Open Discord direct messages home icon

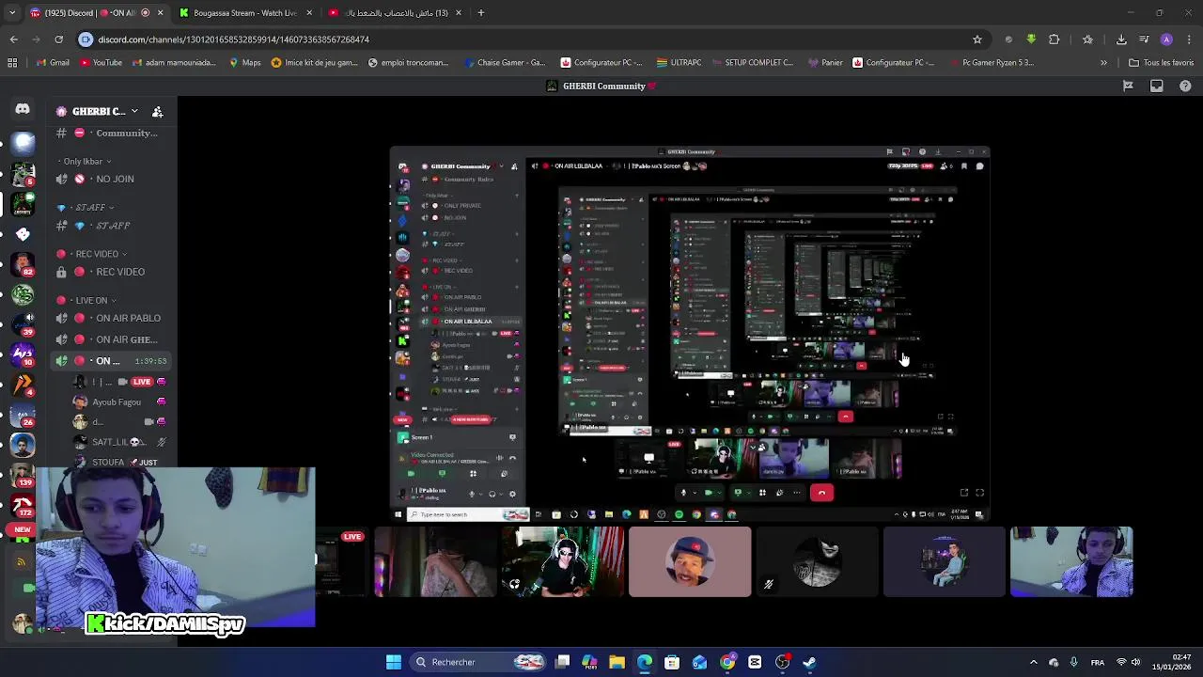pos(23,110)
